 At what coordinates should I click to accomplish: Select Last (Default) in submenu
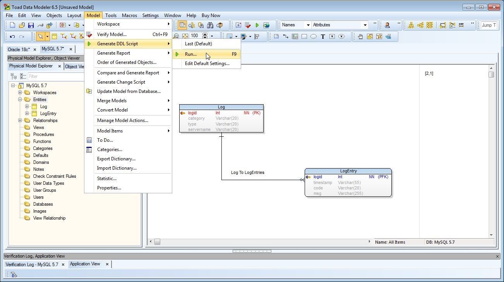point(206,44)
